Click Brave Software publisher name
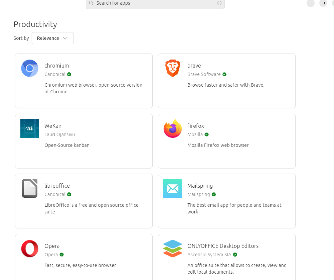 (x=204, y=74)
